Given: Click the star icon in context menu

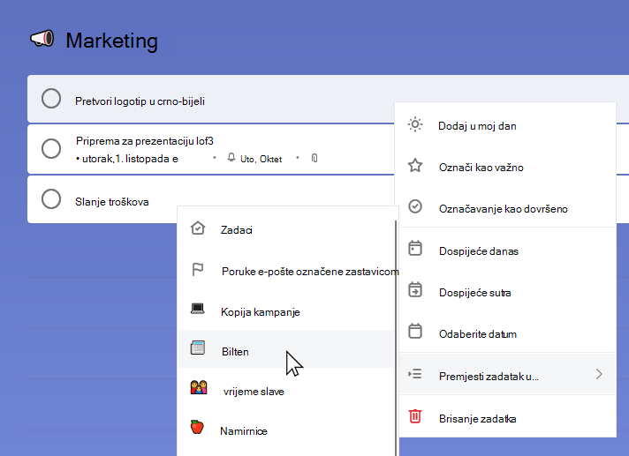Looking at the screenshot, I should coord(415,165).
